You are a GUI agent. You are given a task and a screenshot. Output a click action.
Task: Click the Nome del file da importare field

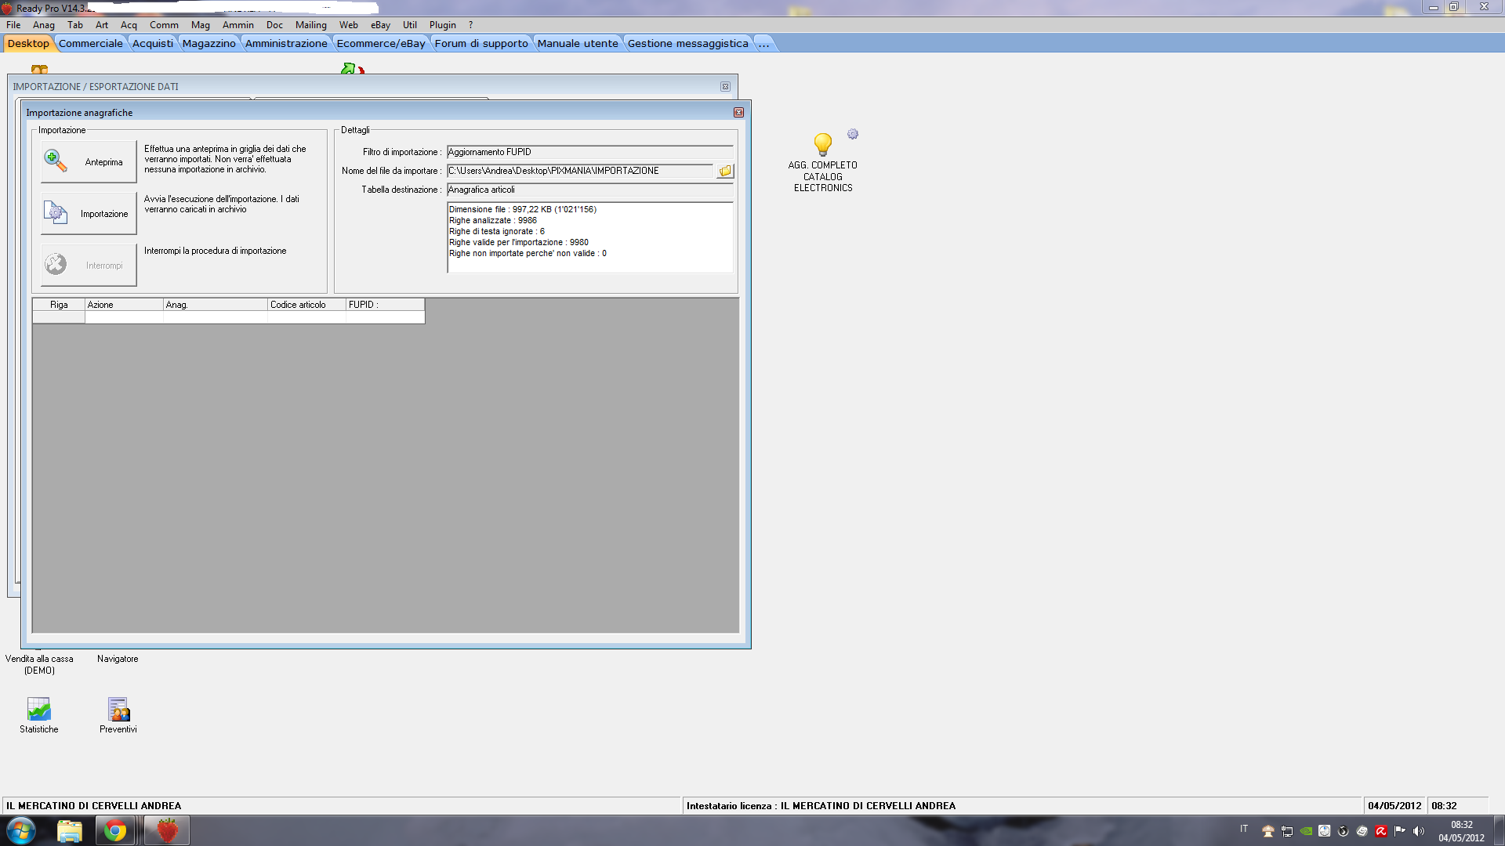[580, 171]
